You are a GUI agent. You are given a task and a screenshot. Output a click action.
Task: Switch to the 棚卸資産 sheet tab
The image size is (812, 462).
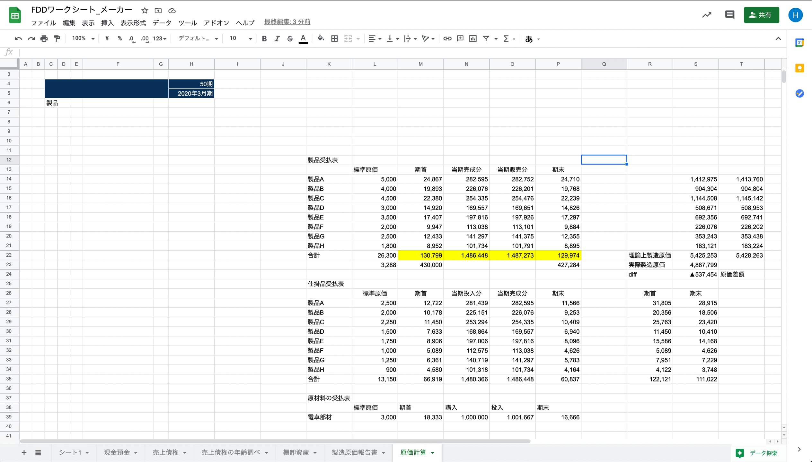296,452
